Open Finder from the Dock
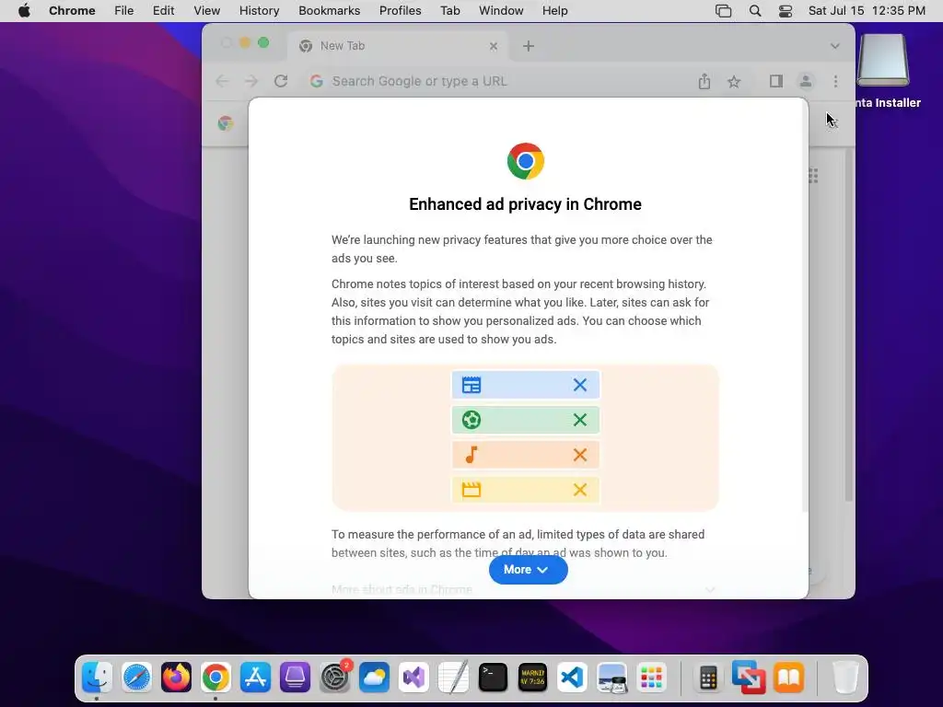The image size is (943, 707). click(x=97, y=678)
